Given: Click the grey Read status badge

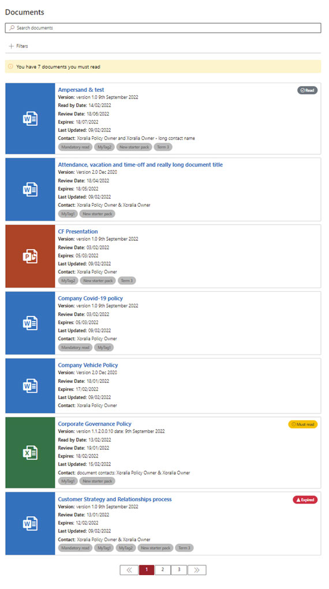Looking at the screenshot, I should coord(307,90).
